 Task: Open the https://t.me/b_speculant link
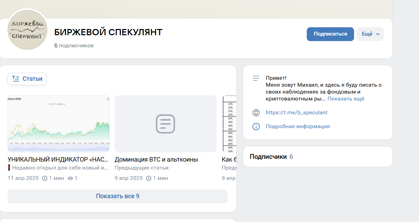coord(296,113)
